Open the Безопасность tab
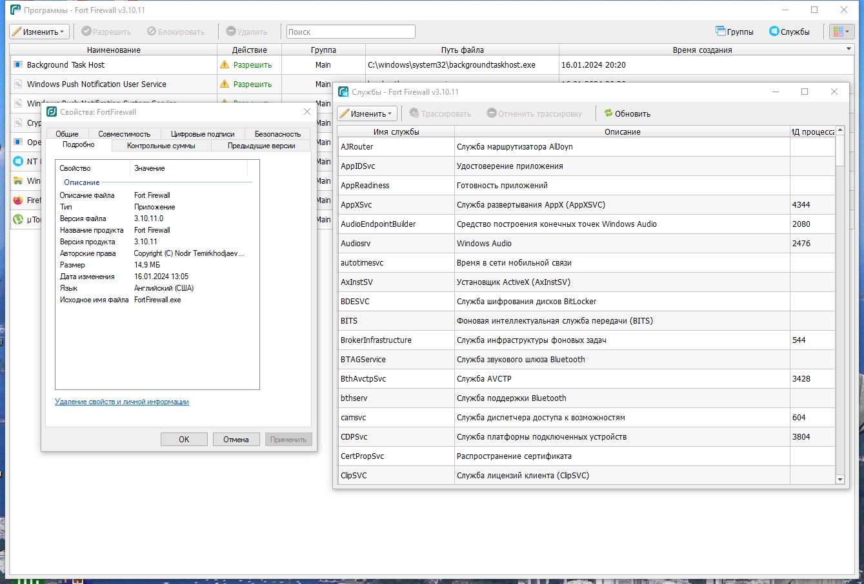Image resolution: width=864 pixels, height=584 pixels. click(x=277, y=134)
